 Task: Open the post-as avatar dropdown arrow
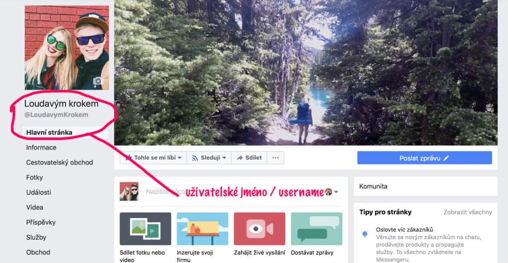336,192
